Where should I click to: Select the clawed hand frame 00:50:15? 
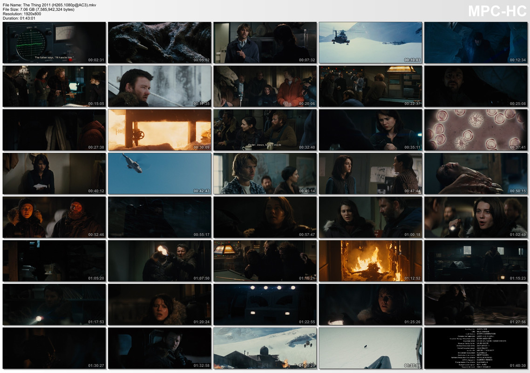tap(476, 173)
